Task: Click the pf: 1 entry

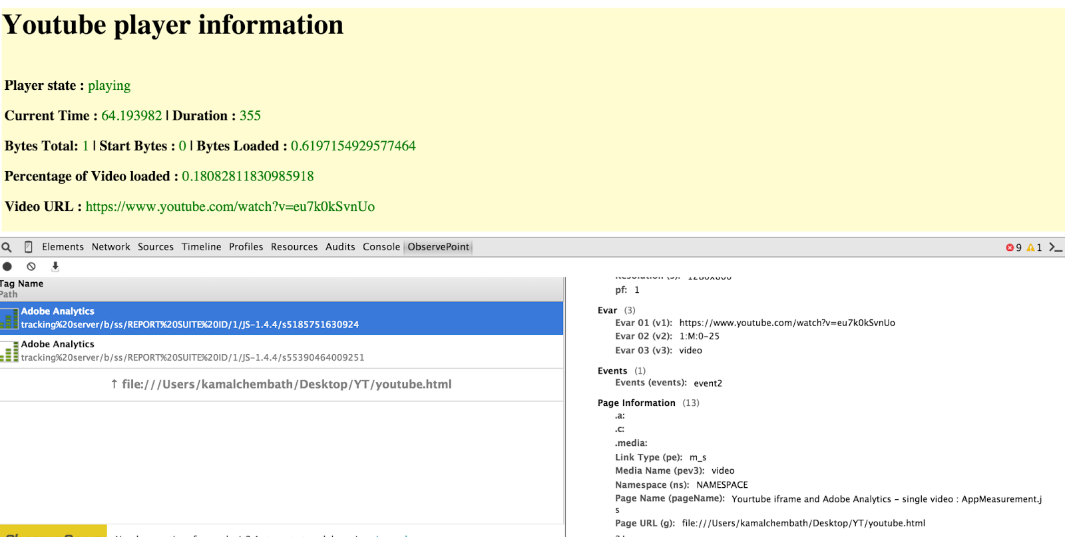Action: (x=628, y=290)
